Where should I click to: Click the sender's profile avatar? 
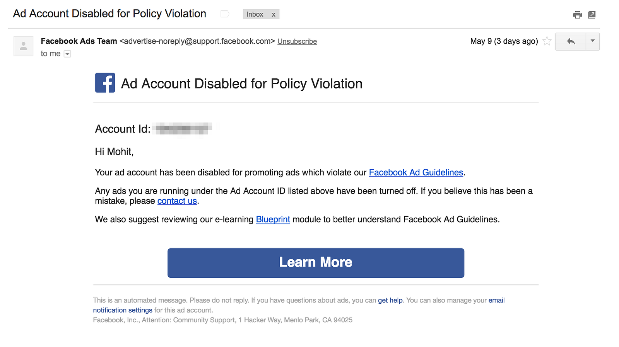click(x=23, y=46)
